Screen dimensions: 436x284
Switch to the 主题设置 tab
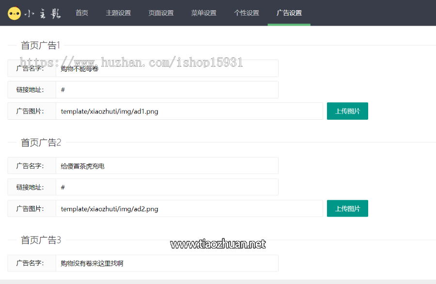118,13
